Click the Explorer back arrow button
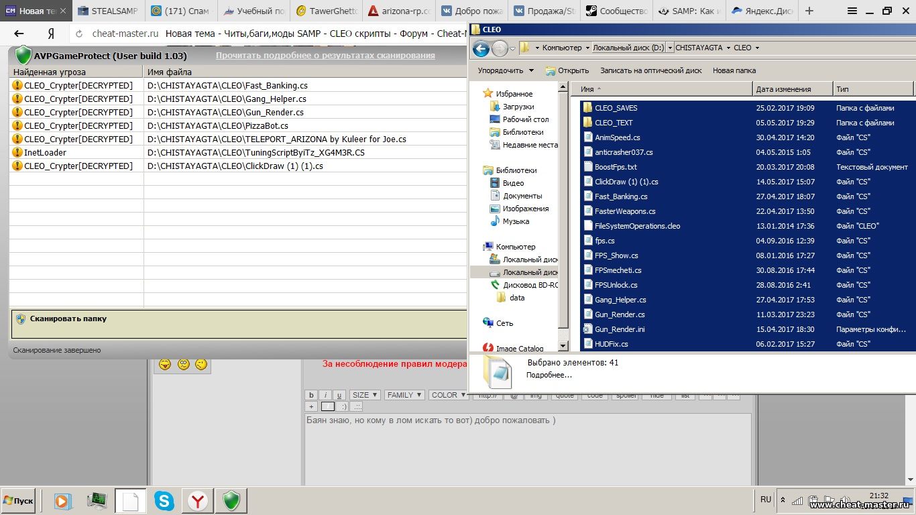The height and width of the screenshot is (515, 916). (481, 48)
